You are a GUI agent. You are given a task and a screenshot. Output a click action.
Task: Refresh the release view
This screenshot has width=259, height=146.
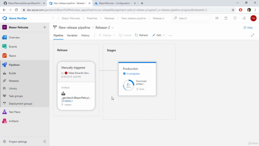pos(141,35)
